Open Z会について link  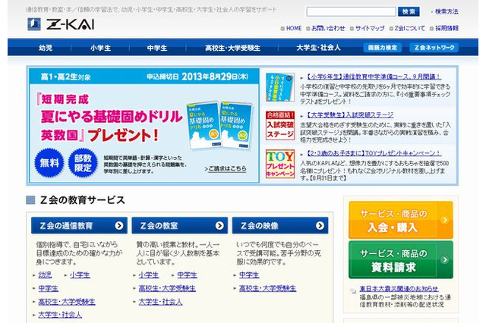pos(410,28)
